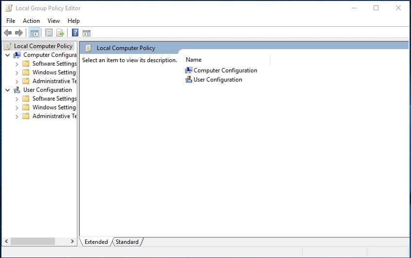Click folder icon of Windows Settings under User Configuration
This screenshot has width=411, height=258.
[x=26, y=107]
